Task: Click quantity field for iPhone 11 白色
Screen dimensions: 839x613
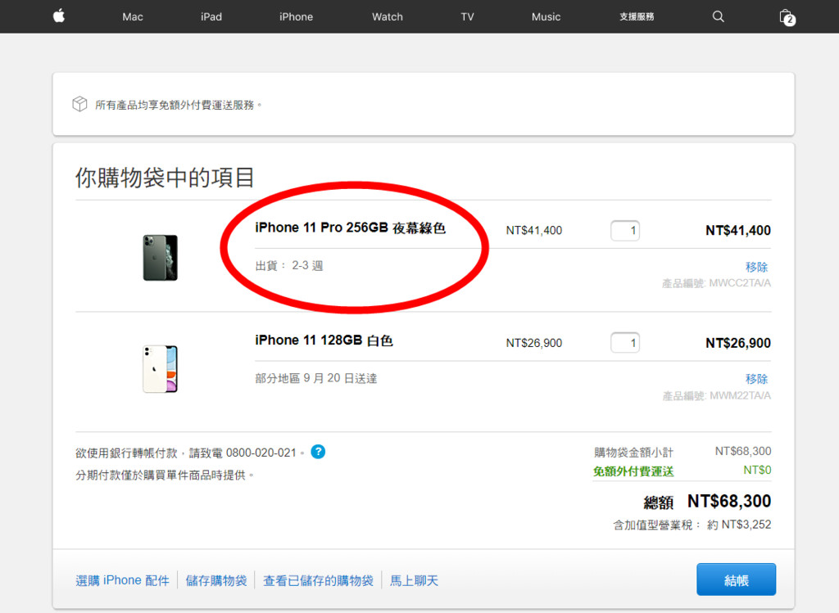Action: pos(625,343)
